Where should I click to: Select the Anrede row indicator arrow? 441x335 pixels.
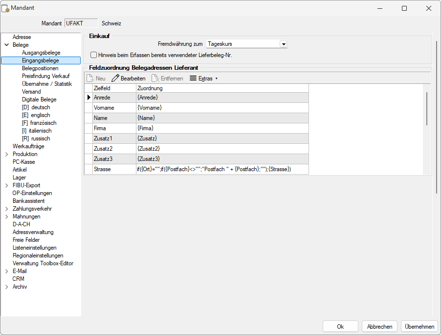tap(88, 98)
